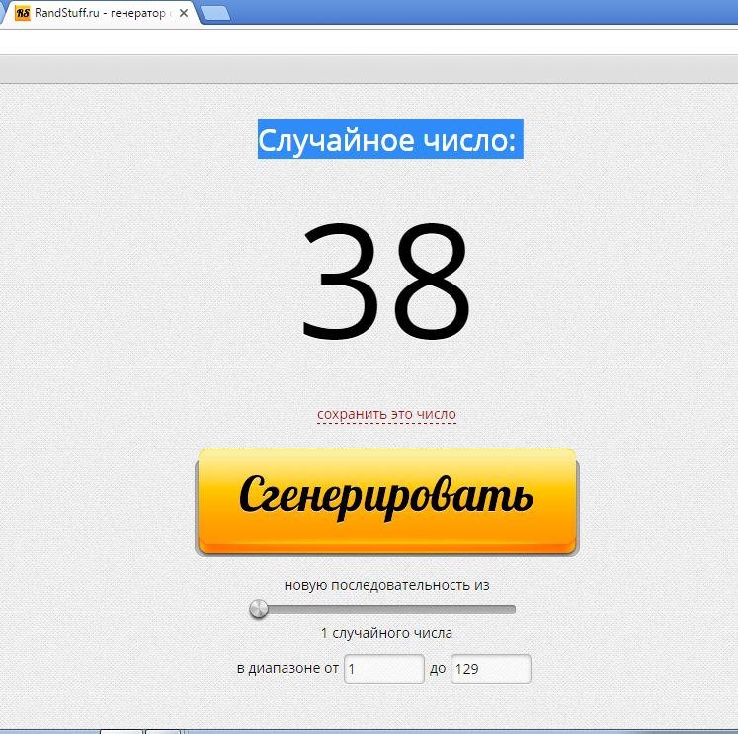Click the empty gray bar under the address bar

[369, 69]
